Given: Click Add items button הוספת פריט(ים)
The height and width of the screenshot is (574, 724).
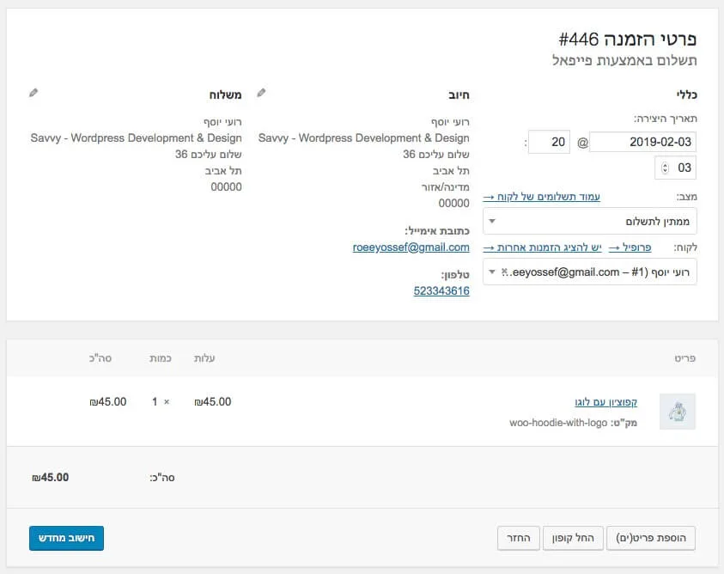Looking at the screenshot, I should click(651, 538).
